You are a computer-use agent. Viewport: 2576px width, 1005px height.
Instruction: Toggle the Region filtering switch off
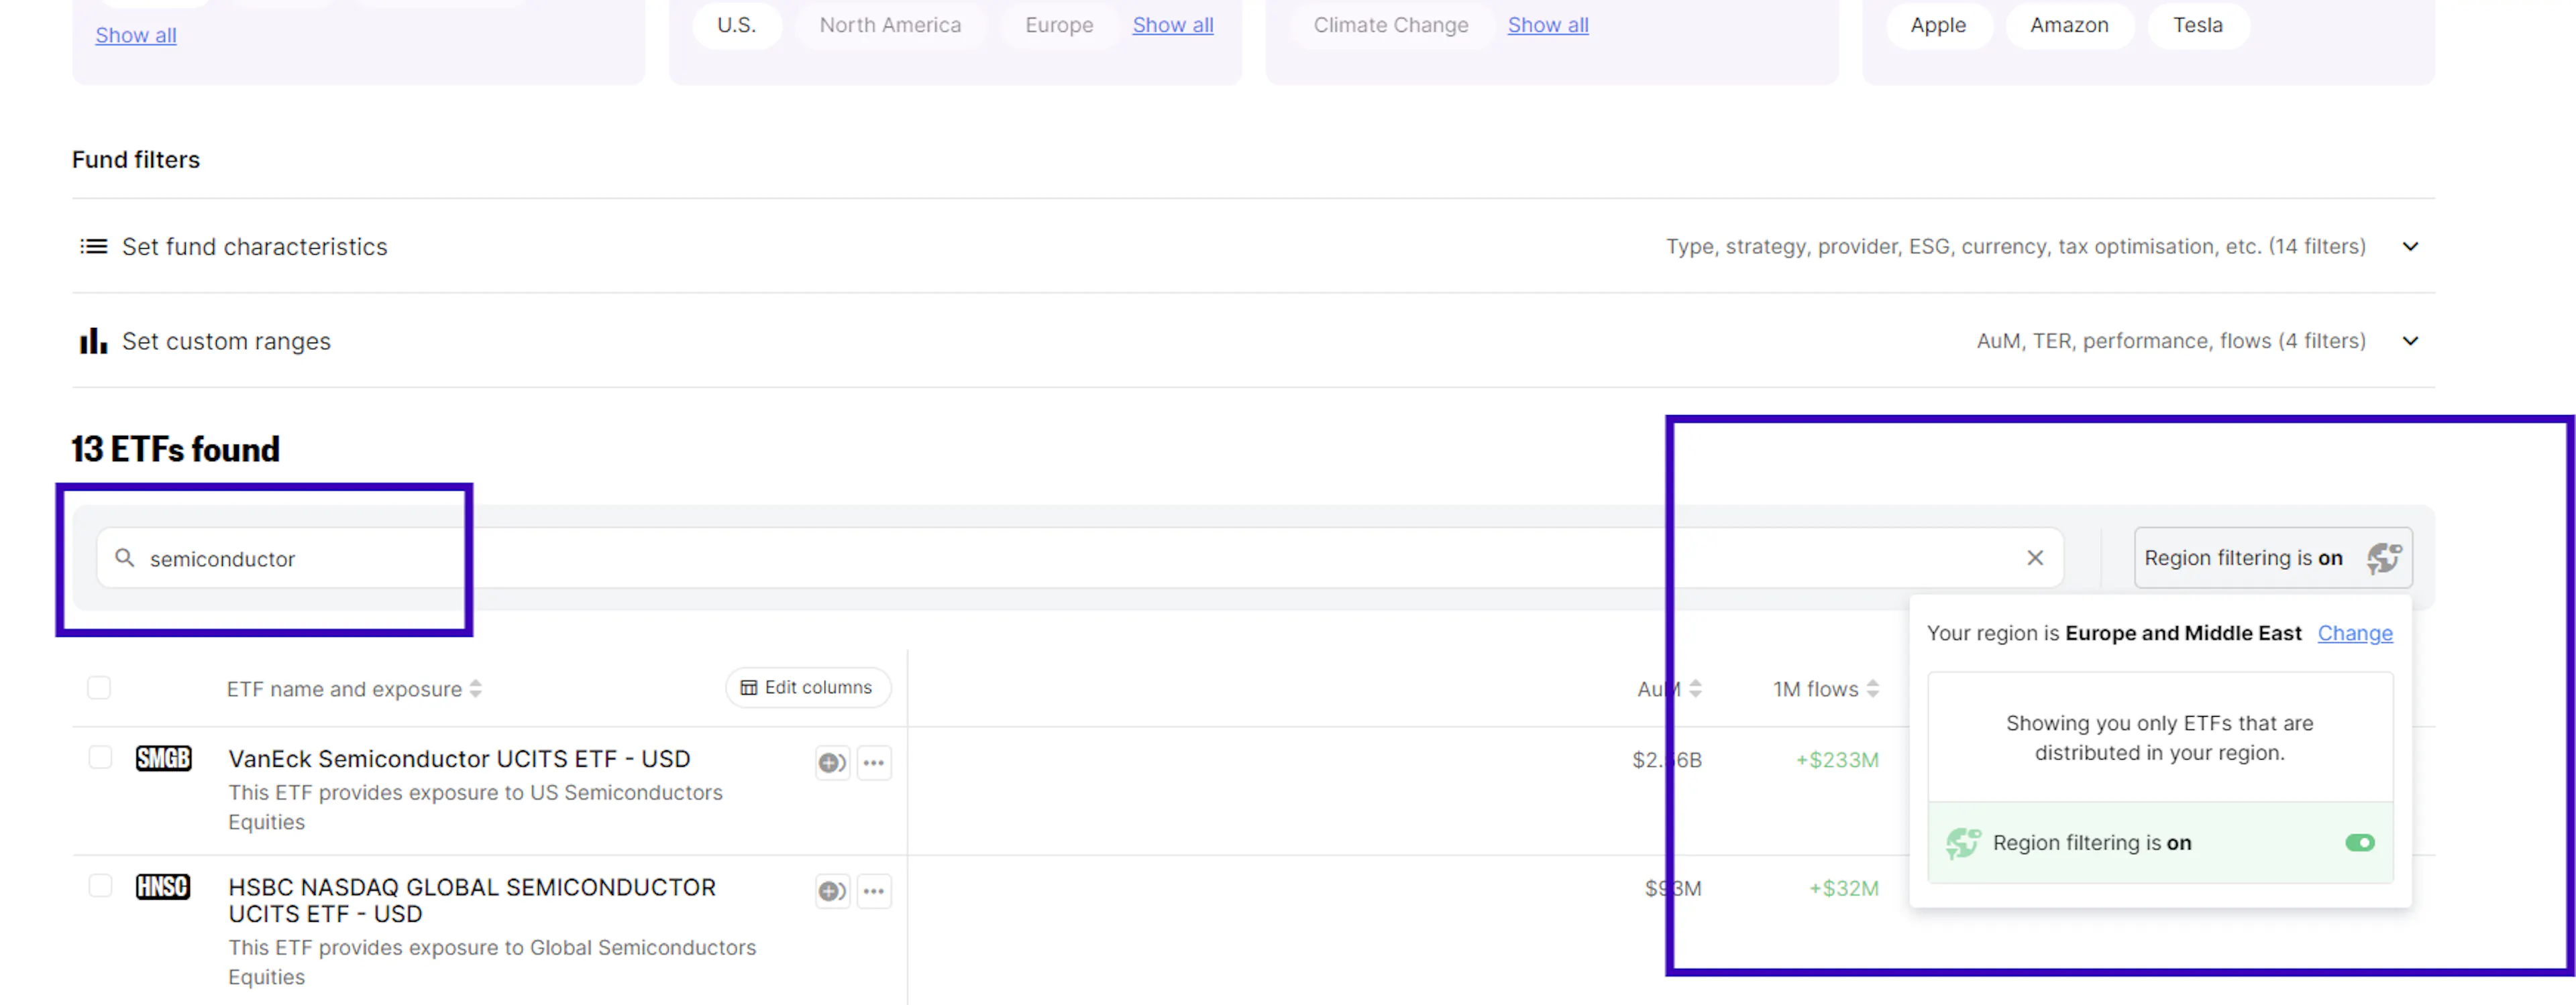(x=2360, y=843)
